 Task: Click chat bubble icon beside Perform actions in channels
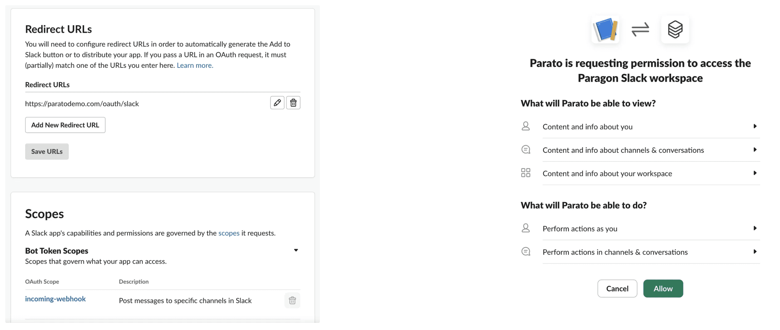(526, 251)
